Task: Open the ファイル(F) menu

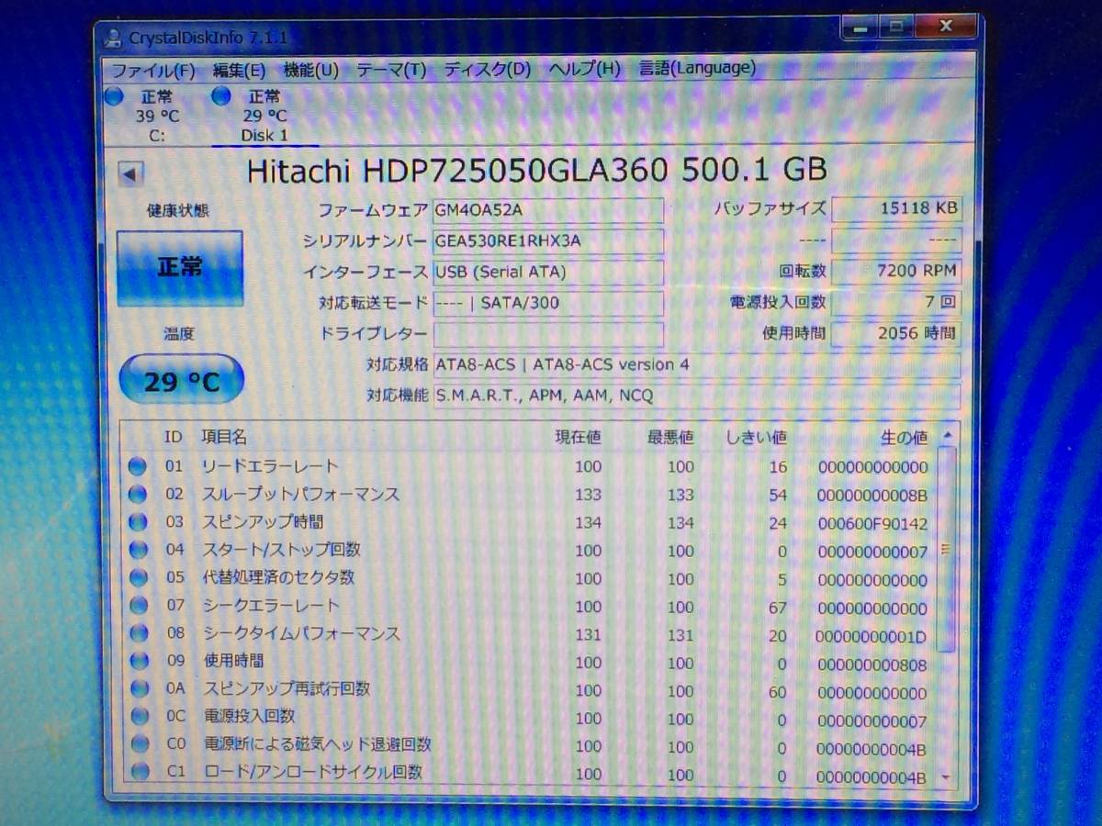Action: (x=153, y=70)
